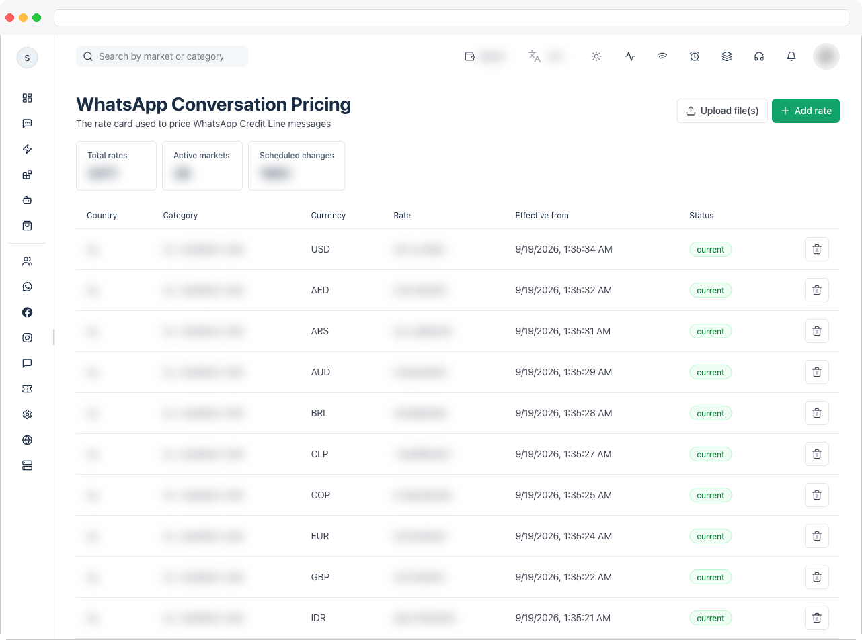862x640 pixels.
Task: Open the language translate icon
Action: point(535,56)
